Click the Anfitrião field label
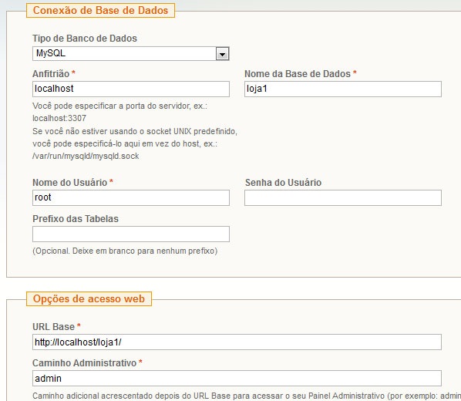Image resolution: width=461 pixels, height=401 pixels. click(51, 74)
